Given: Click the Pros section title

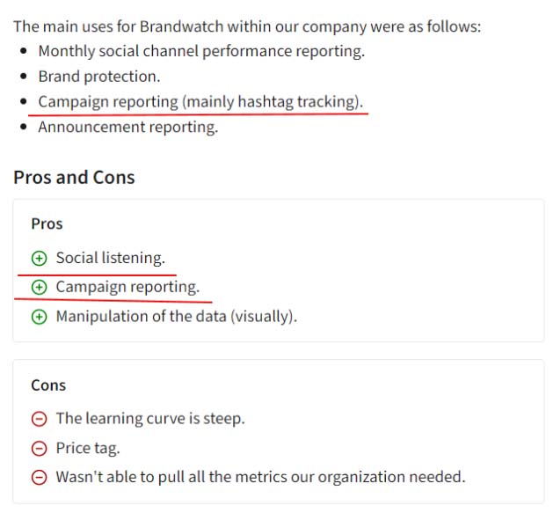Looking at the screenshot, I should [47, 224].
